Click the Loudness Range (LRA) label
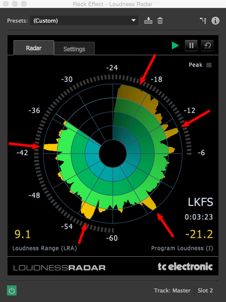The width and height of the screenshot is (226, 302). click(45, 248)
